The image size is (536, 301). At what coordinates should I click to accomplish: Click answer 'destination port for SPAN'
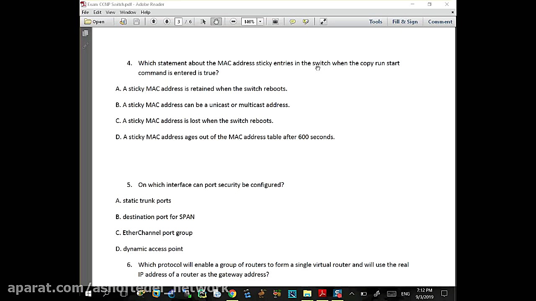[x=155, y=217]
